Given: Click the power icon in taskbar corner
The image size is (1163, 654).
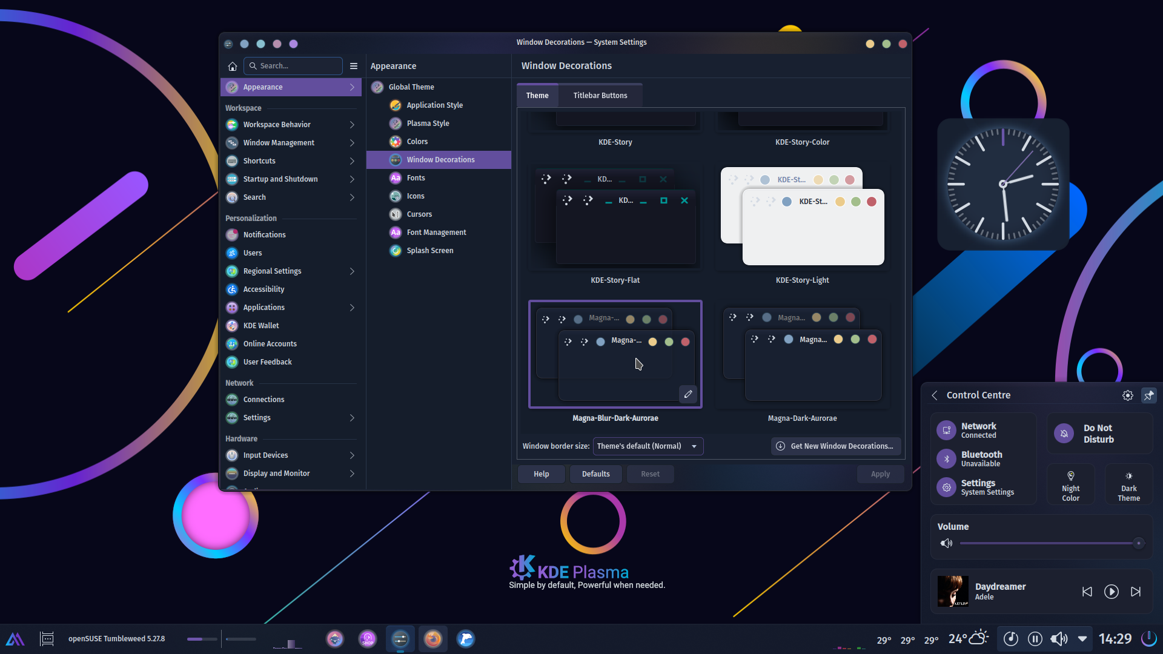Looking at the screenshot, I should 1148,638.
